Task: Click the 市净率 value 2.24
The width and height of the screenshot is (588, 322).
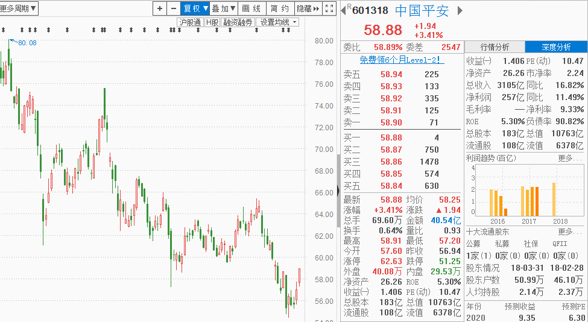Action: point(575,73)
